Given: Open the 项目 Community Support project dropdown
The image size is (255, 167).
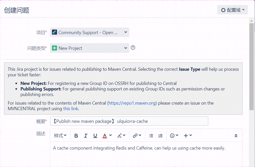Looking at the screenshot, I should 89,32.
